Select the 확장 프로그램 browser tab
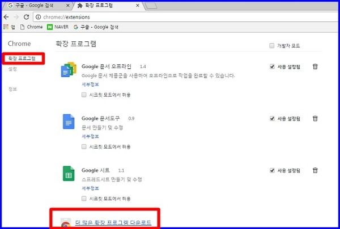340x229 pixels. click(108, 6)
